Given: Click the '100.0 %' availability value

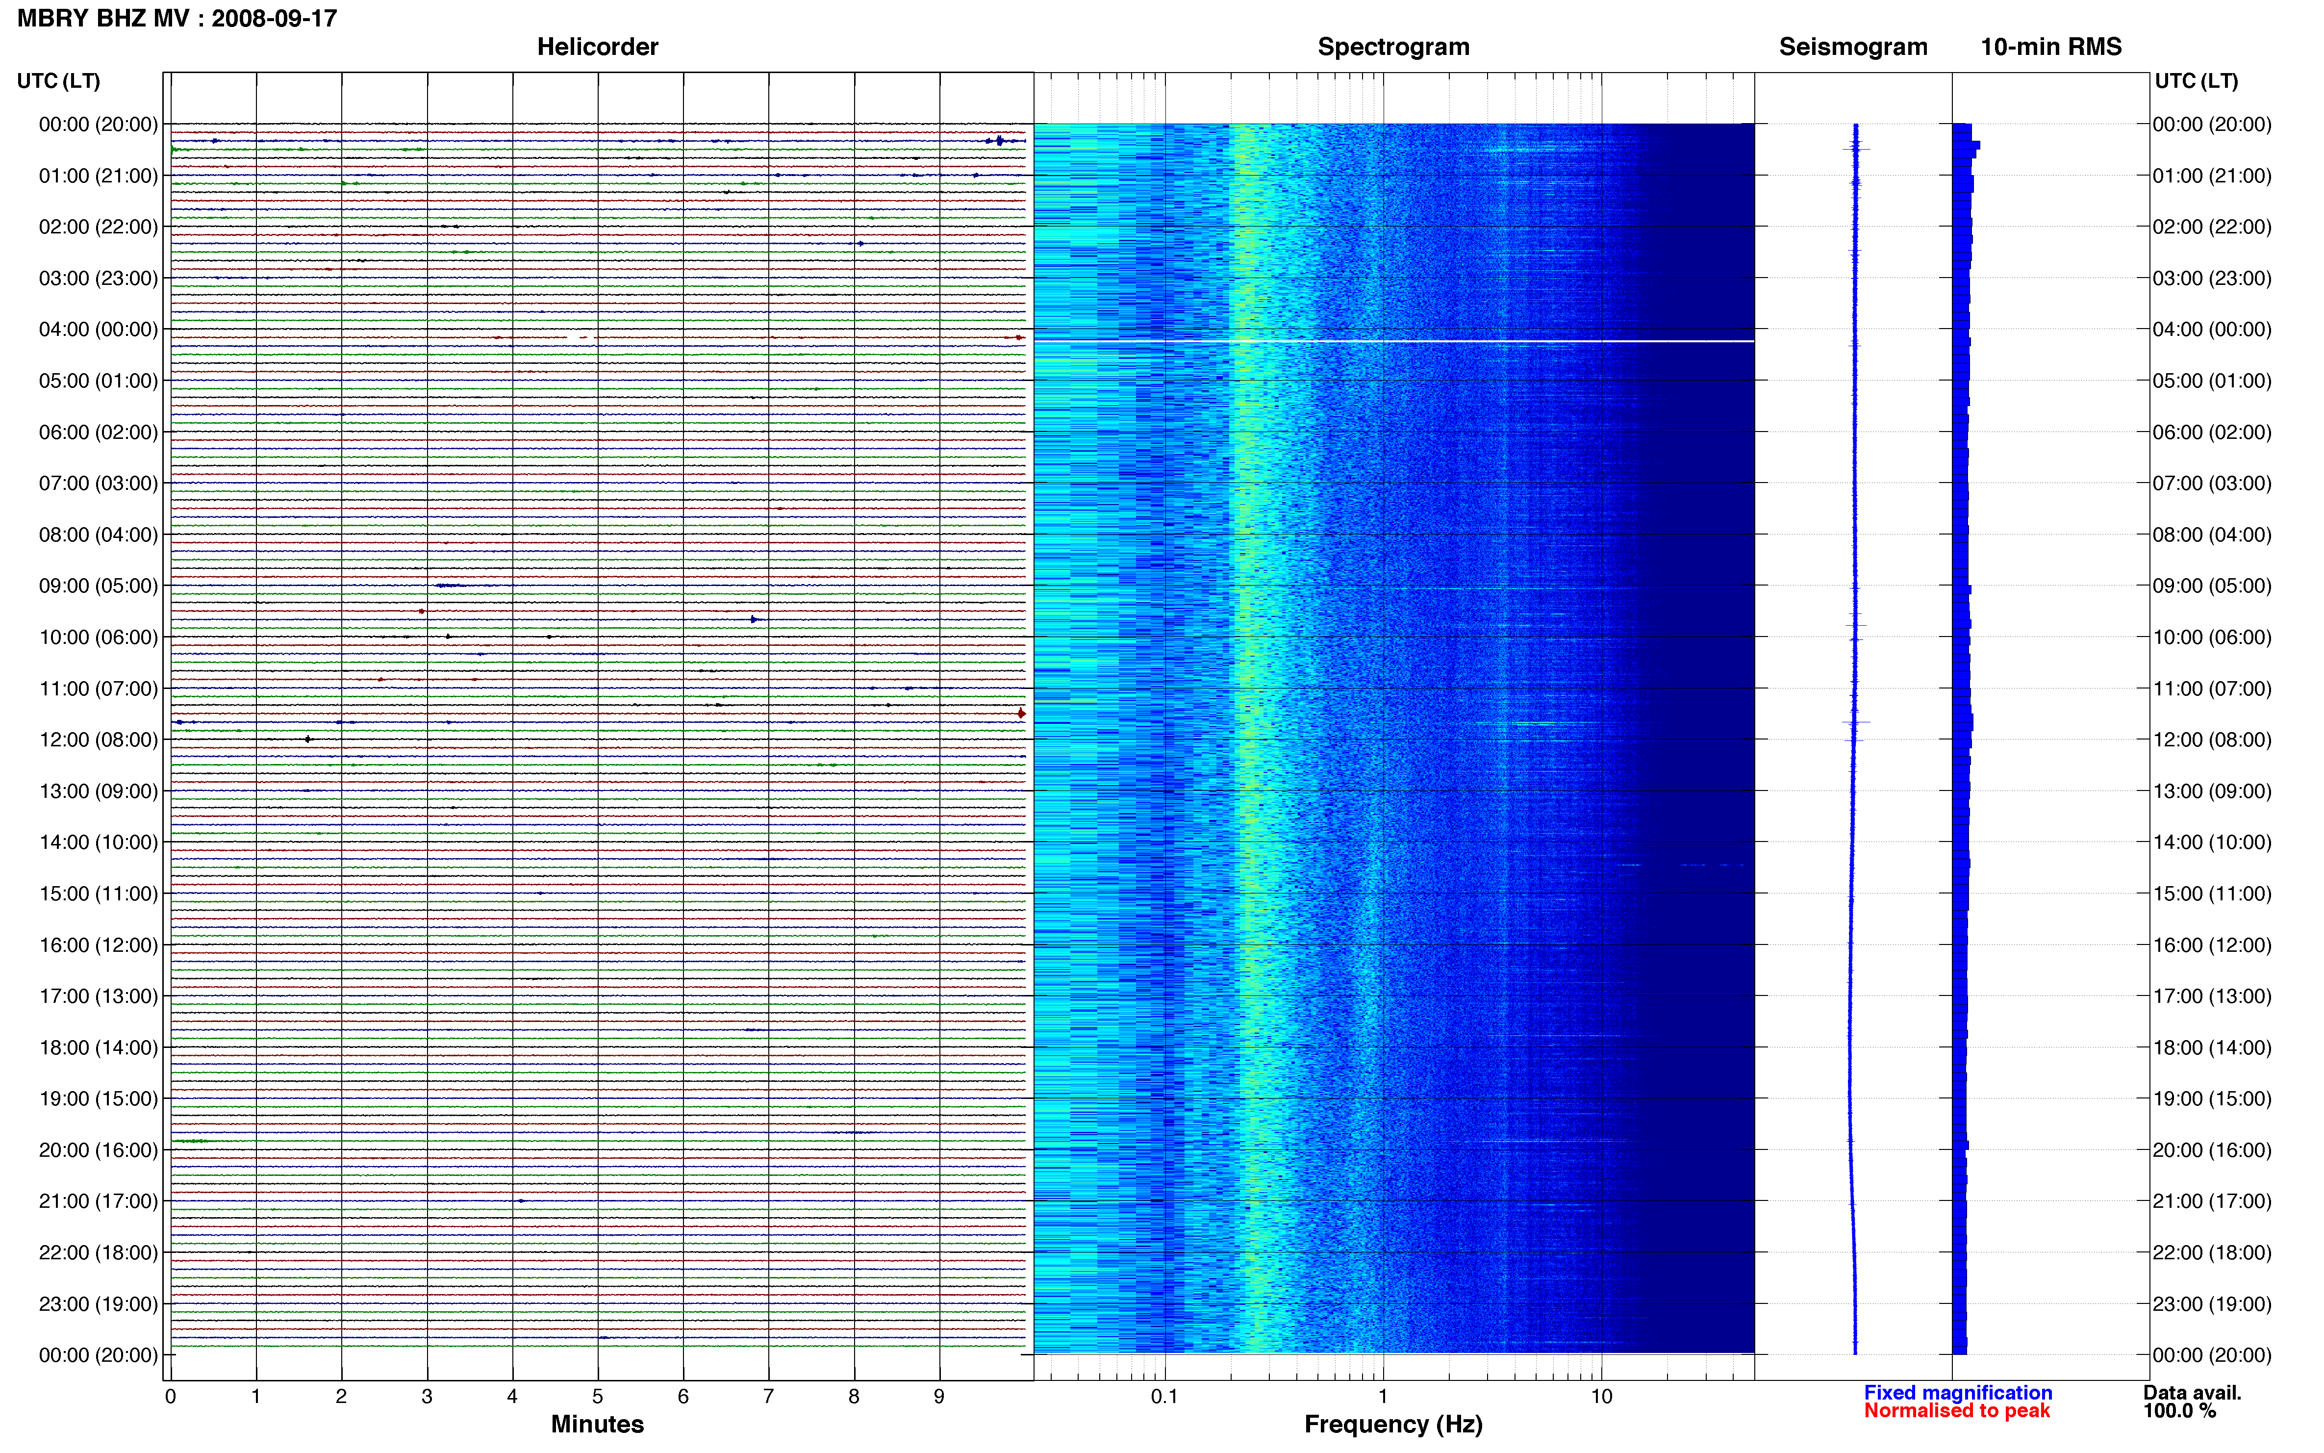Looking at the screenshot, I should click(x=2179, y=1411).
